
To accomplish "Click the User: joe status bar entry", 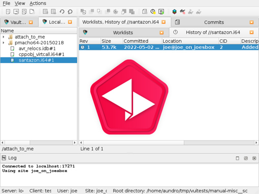I will click(x=67, y=191).
